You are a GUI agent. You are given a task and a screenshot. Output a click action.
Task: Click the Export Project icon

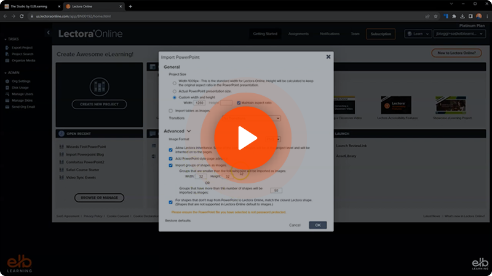pos(7,48)
